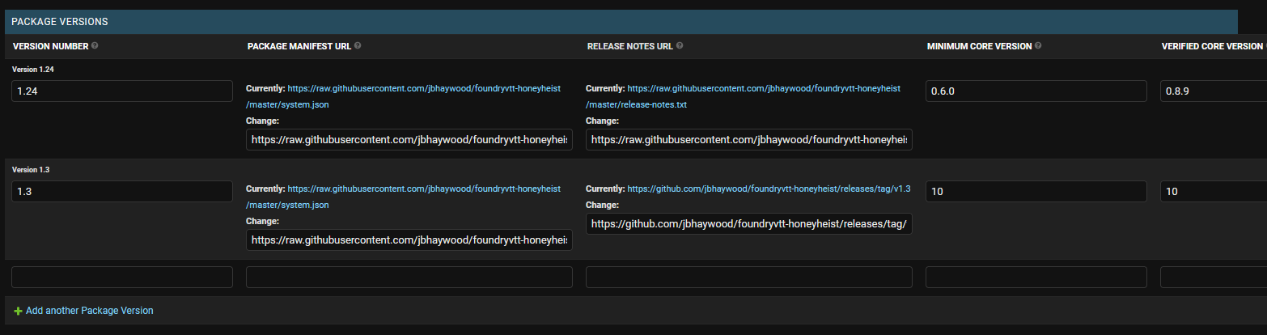Click empty verified core version field
1267x335 pixels.
tap(1214, 278)
